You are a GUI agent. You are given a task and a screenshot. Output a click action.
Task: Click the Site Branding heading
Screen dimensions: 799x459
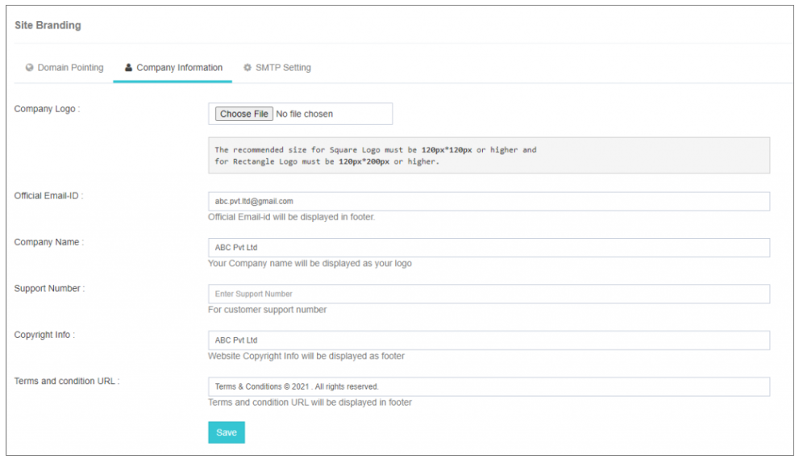[x=48, y=25]
